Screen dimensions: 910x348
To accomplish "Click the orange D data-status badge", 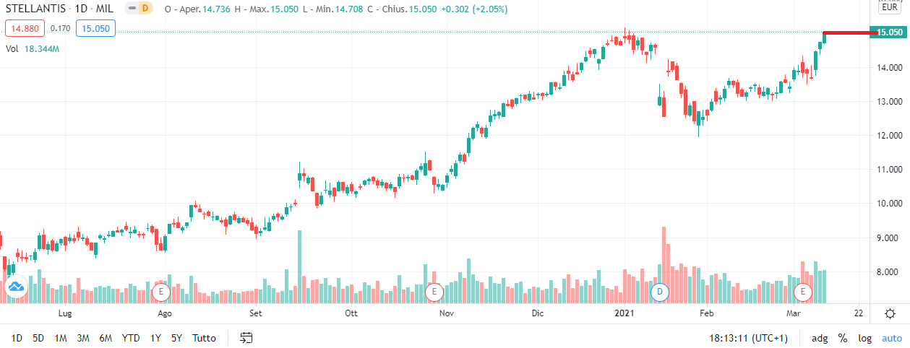I will click(146, 9).
